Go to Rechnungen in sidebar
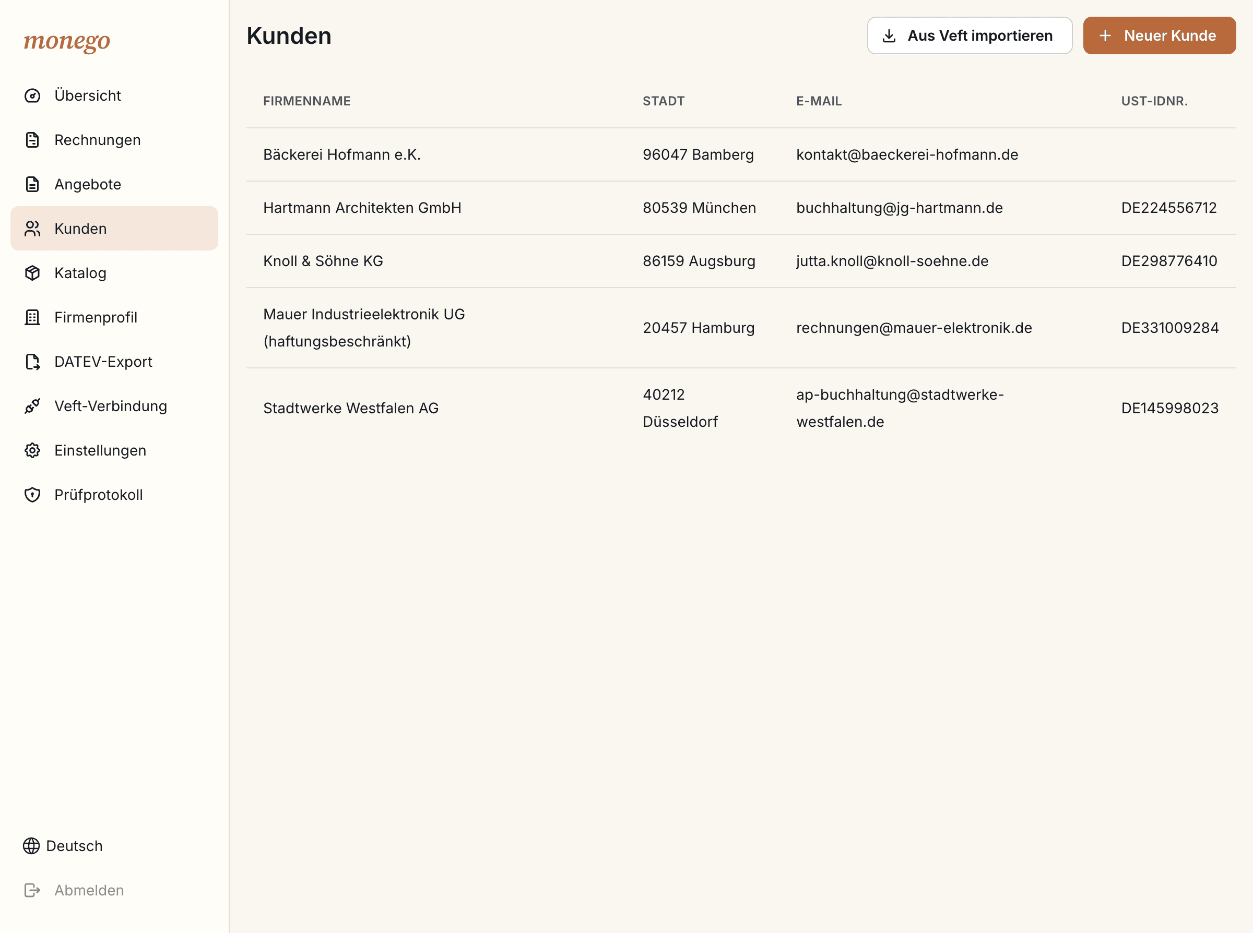Screen dimensions: 1253x933 pyautogui.click(x=114, y=140)
